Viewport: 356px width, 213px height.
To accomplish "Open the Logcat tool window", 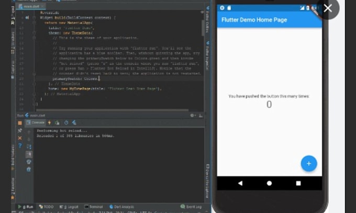I will pos(69,207).
